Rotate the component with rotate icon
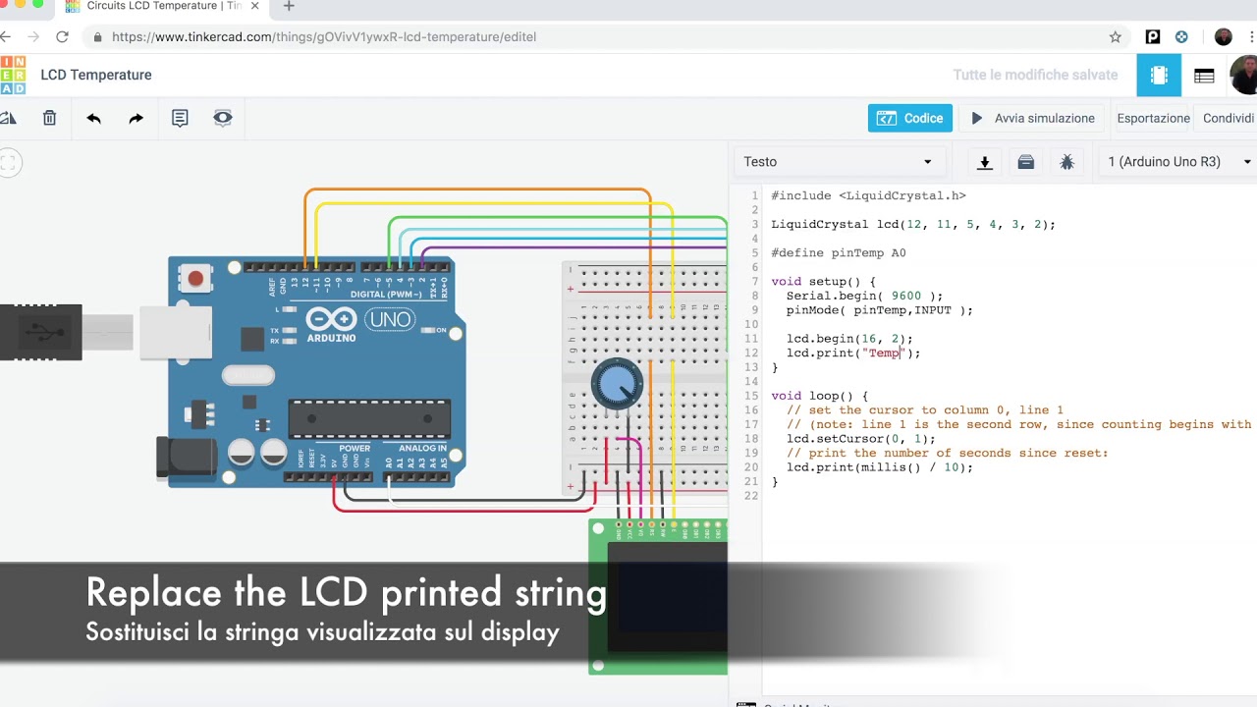The image size is (1257, 707). pos(8,118)
